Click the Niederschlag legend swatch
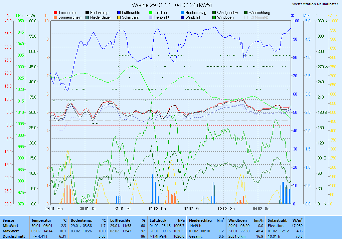This screenshot has width=342, height=239. point(182,13)
